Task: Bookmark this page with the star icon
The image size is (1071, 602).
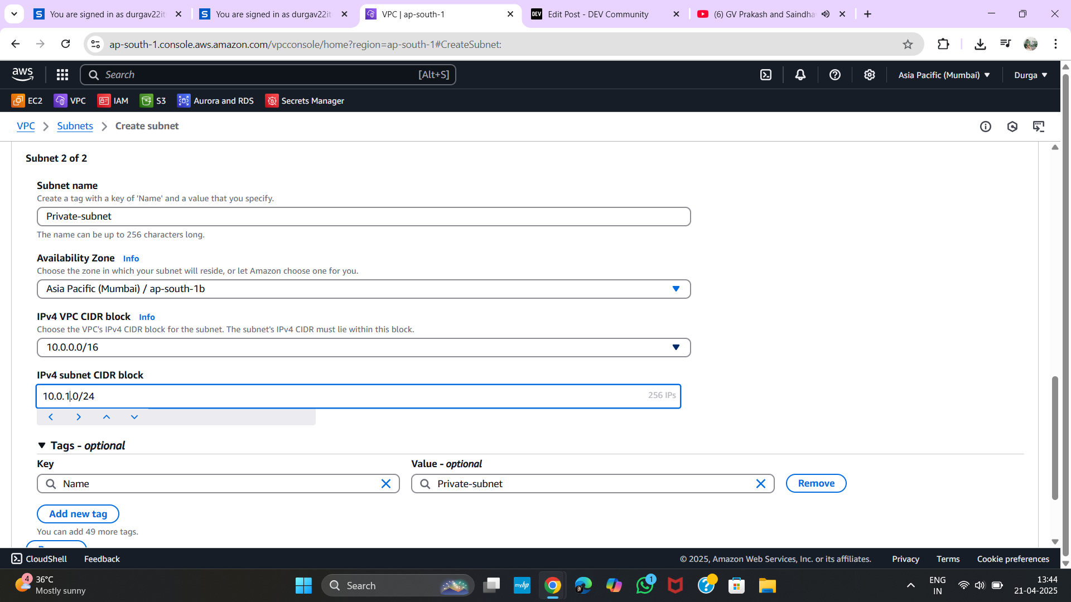Action: tap(908, 45)
